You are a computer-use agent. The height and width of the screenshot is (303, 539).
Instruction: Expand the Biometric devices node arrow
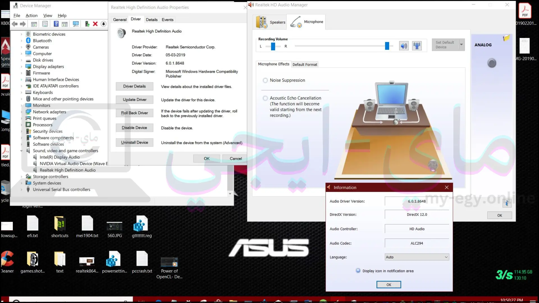(x=21, y=34)
